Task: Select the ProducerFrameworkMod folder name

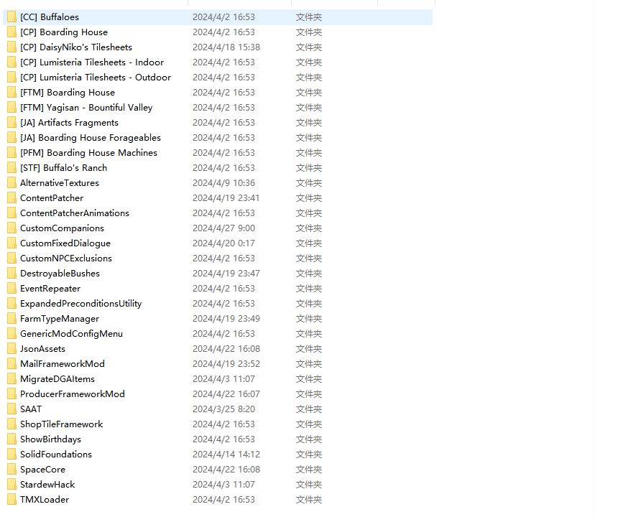Action: click(73, 394)
